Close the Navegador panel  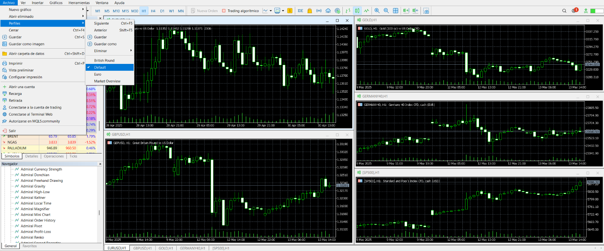pyautogui.click(x=100, y=164)
